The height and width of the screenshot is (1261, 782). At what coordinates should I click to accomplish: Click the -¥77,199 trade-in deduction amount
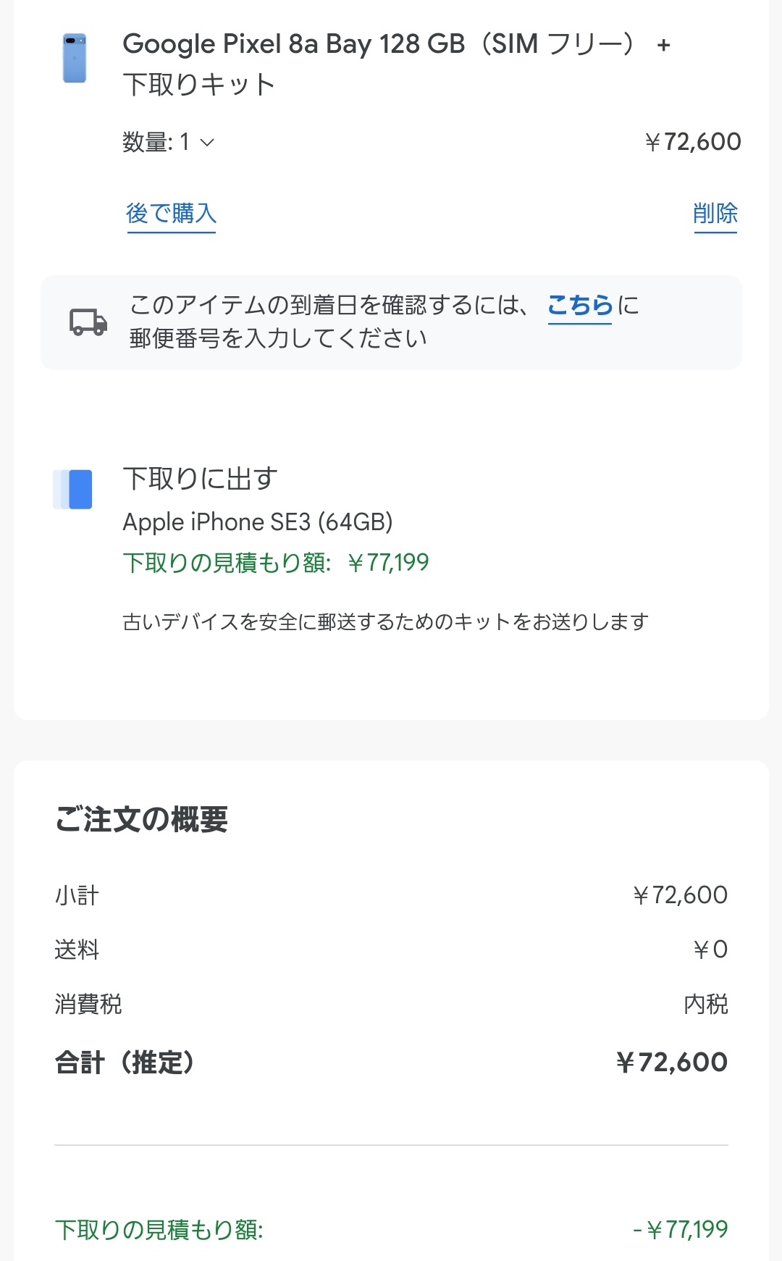[x=680, y=1229]
